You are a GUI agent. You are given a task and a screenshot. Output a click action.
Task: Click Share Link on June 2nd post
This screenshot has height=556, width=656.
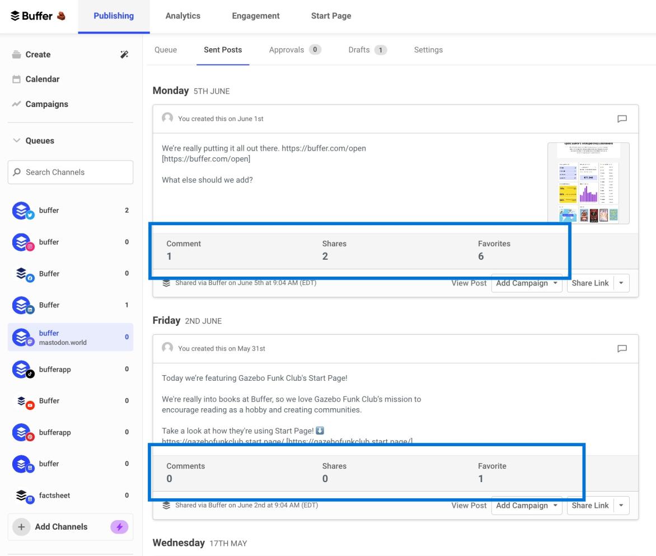point(590,506)
